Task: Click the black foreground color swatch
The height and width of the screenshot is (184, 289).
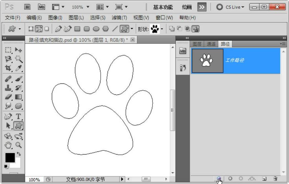Action: (x=10, y=158)
